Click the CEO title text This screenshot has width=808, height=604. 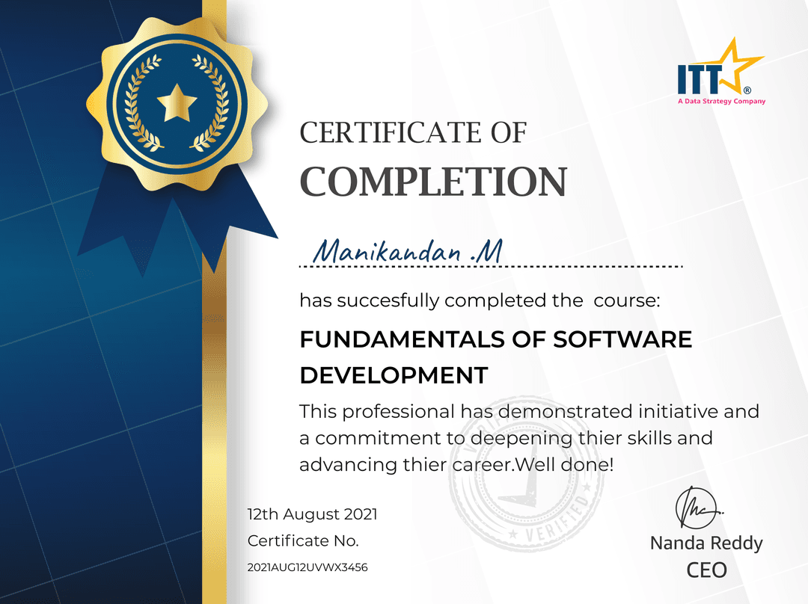[708, 570]
